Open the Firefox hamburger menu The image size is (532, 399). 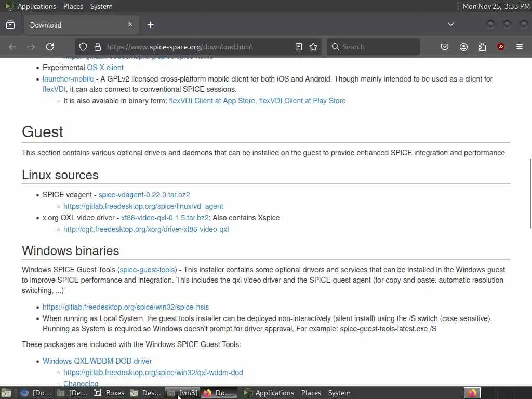520,47
